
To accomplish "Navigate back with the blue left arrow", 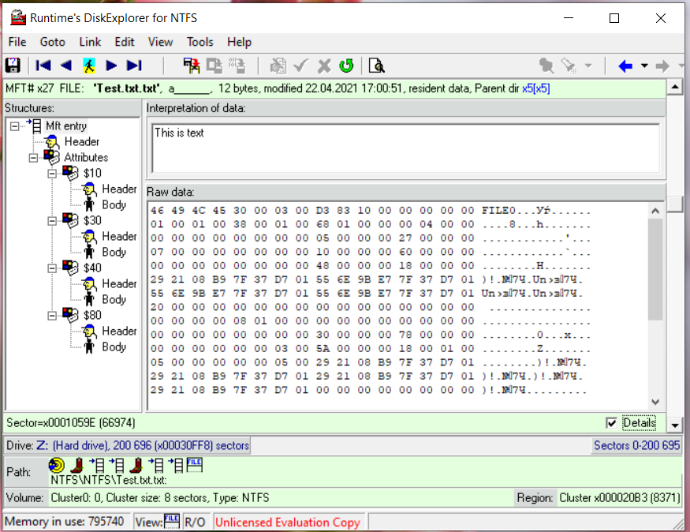I will click(x=625, y=66).
